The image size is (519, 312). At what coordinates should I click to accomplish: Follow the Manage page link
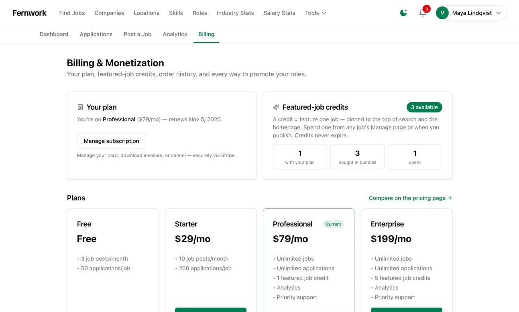[388, 127]
